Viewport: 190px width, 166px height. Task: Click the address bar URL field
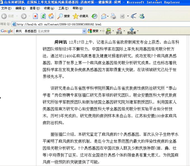101,24
